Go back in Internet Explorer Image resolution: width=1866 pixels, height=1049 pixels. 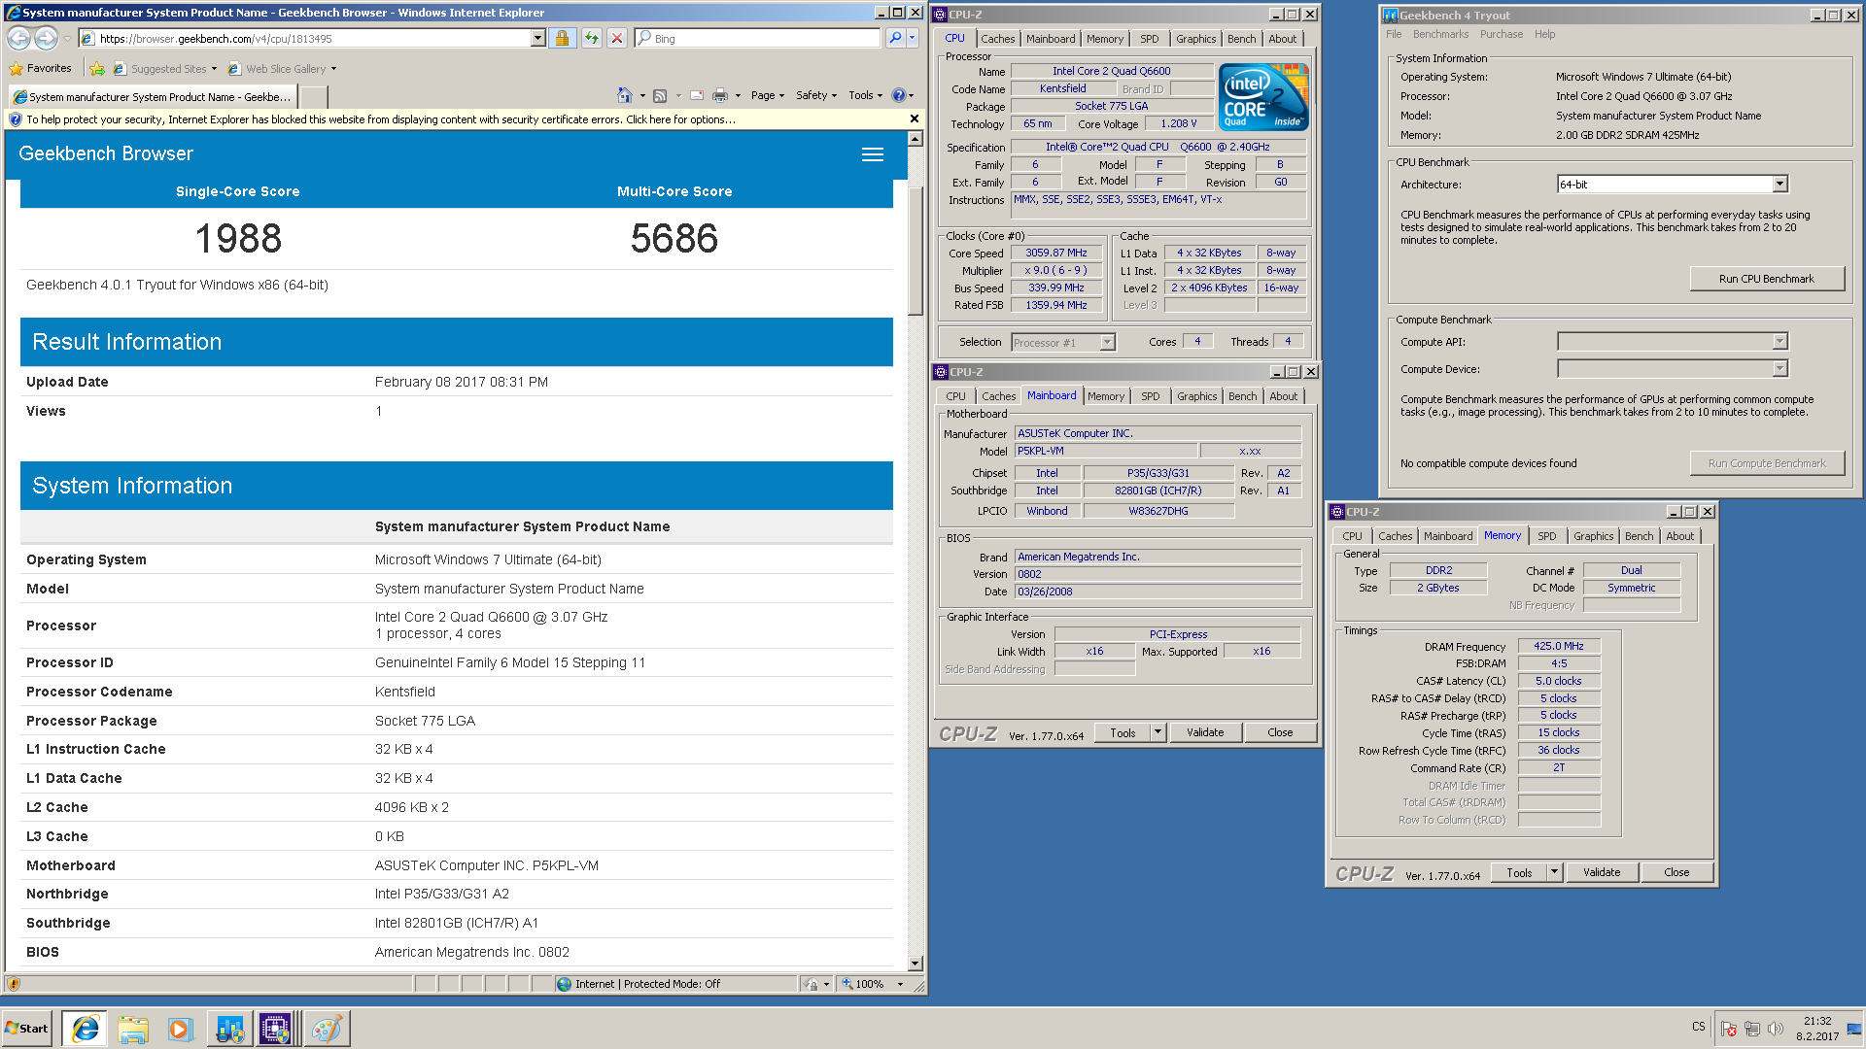pos(18,38)
